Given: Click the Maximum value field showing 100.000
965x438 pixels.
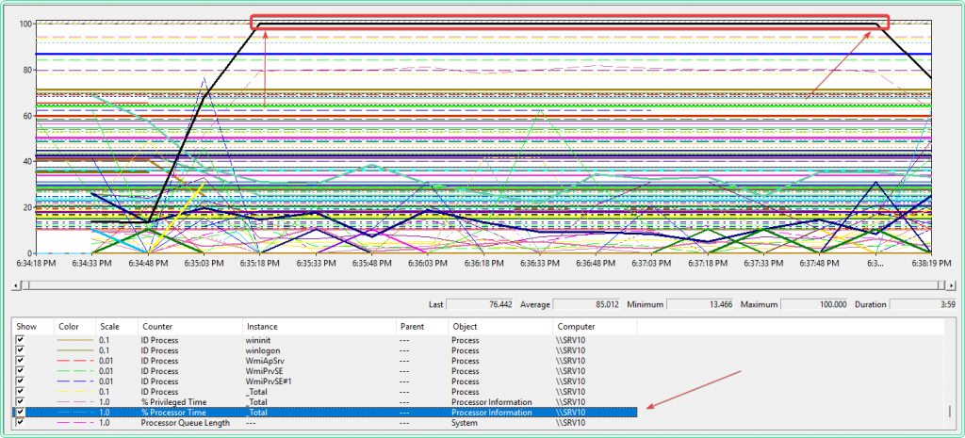Looking at the screenshot, I should pyautogui.click(x=813, y=304).
